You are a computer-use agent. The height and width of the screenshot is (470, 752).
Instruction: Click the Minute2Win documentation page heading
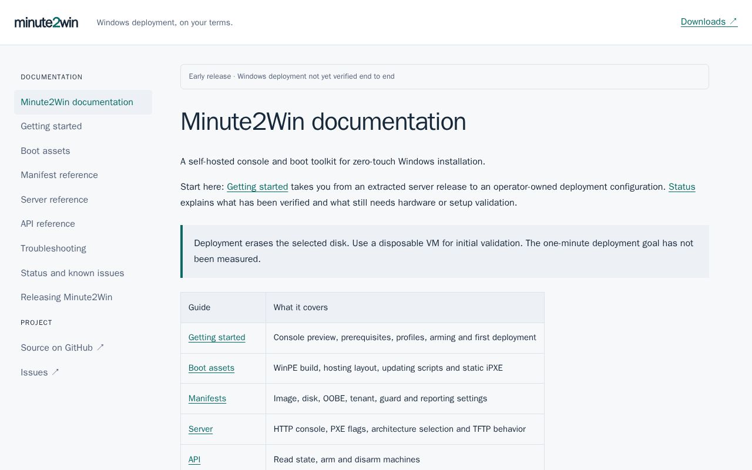click(x=323, y=122)
